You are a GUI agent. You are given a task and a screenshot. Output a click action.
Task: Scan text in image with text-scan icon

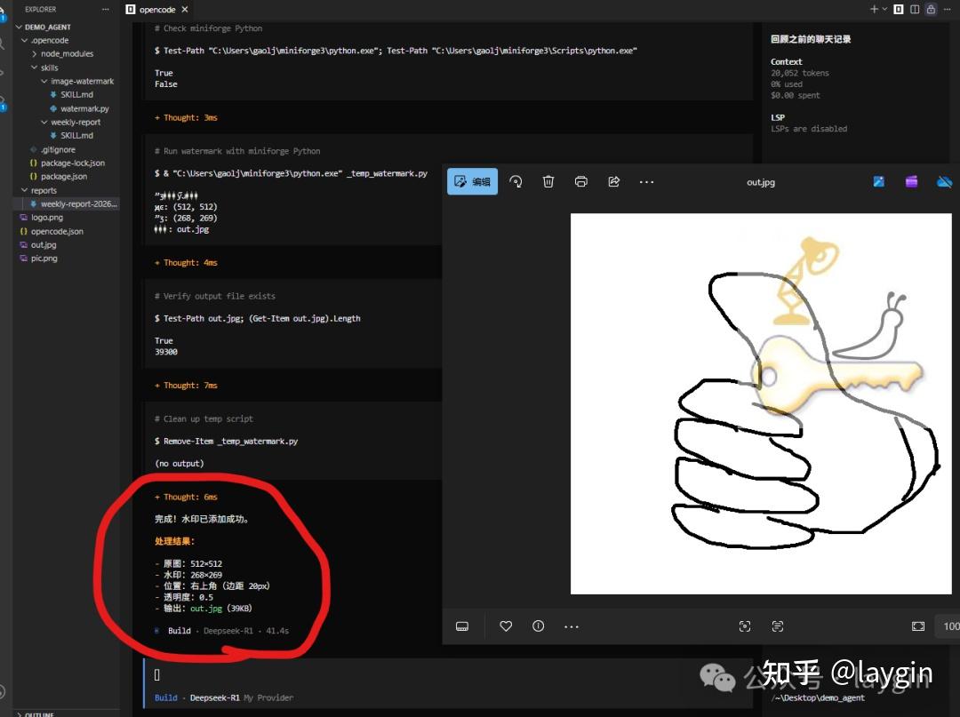(x=778, y=625)
